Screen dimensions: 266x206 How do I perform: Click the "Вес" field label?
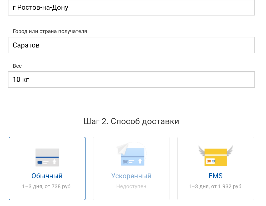[x=17, y=66]
